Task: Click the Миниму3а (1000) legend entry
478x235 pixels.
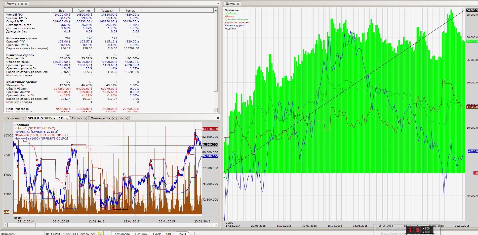Action: [41, 138]
